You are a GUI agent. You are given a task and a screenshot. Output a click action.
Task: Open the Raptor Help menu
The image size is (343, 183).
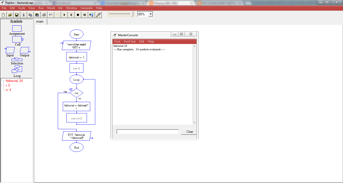99,8
